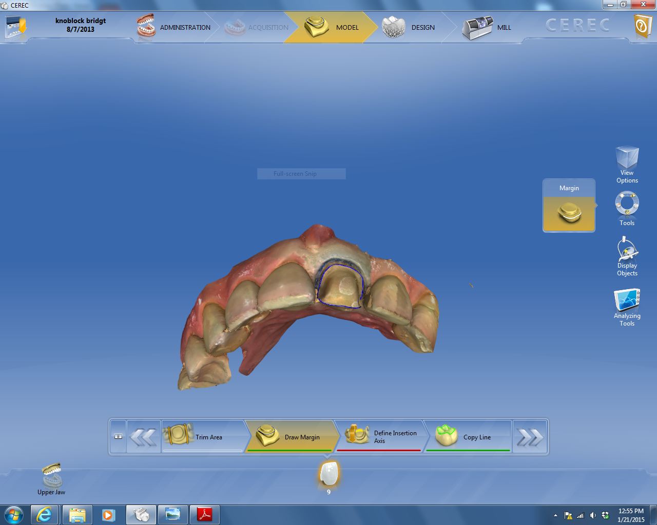
Task: Collapse the step menu with small toggle
Action: [118, 437]
